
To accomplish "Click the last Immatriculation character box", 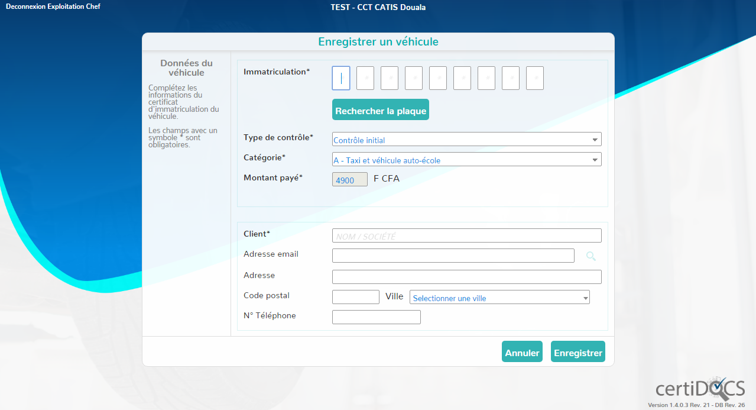I will 535,78.
